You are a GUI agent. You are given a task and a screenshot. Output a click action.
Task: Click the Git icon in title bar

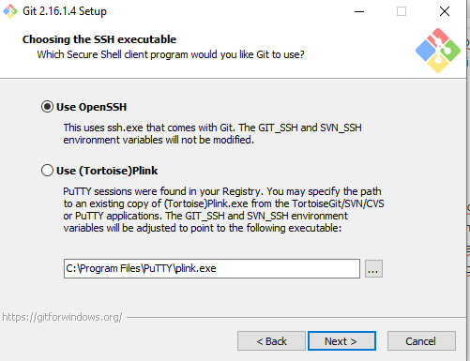point(10,11)
